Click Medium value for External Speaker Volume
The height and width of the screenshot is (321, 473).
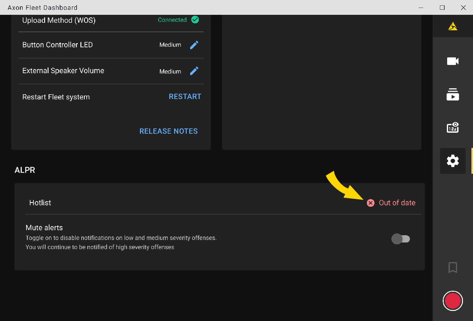(170, 71)
